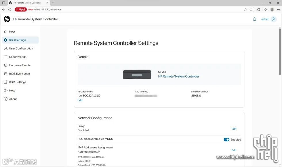Click the About info icon
282x167 pixels.
point(5,99)
